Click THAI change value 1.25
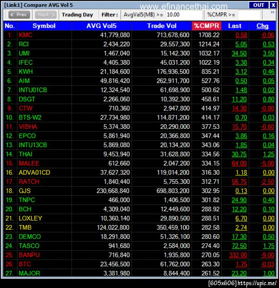 click(x=269, y=154)
